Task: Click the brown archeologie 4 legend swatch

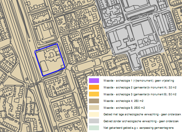Action: coord(94,101)
